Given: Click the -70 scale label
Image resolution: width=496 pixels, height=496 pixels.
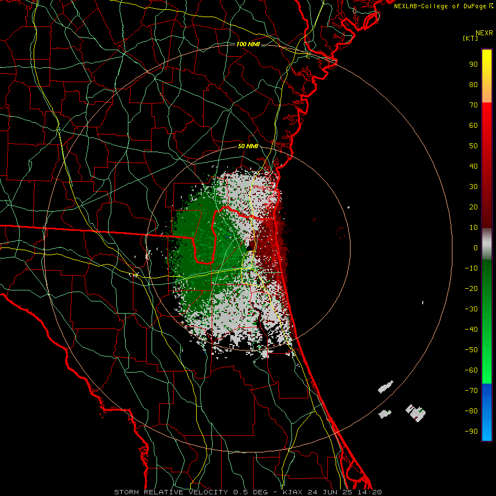Looking at the screenshot, I should point(471,390).
